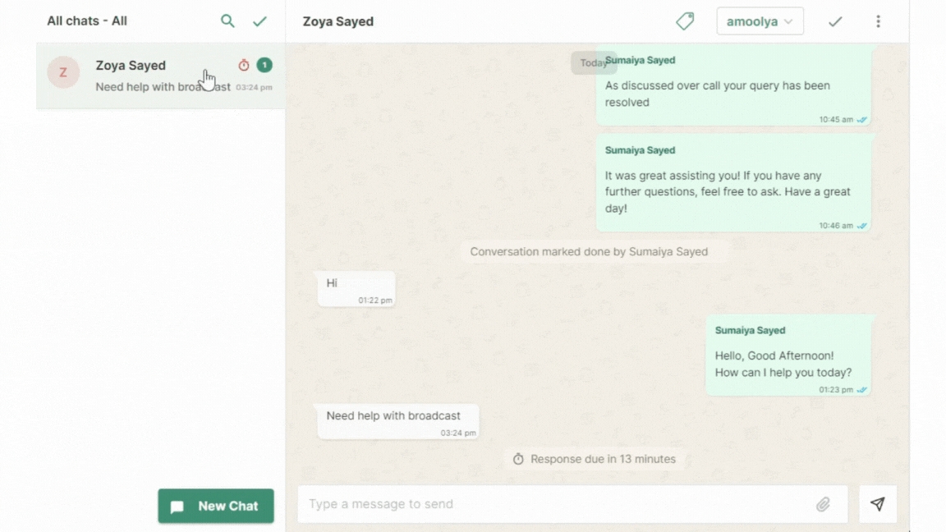Click the paperclip attachment icon
Screen dimensions: 946x532
coord(823,504)
